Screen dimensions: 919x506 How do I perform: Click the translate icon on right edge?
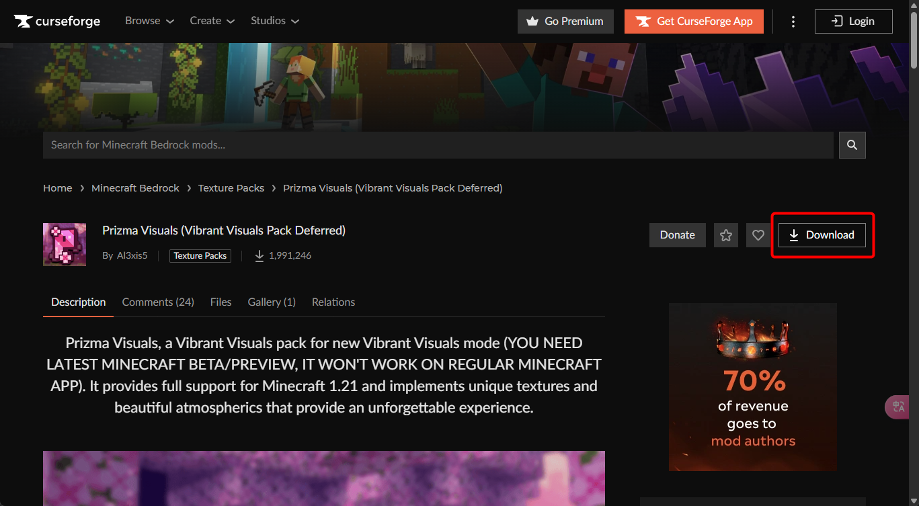click(x=899, y=407)
